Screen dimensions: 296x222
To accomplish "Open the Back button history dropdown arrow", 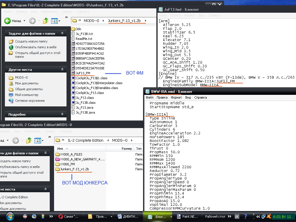I will pyautogui.click(x=24, y=21).
